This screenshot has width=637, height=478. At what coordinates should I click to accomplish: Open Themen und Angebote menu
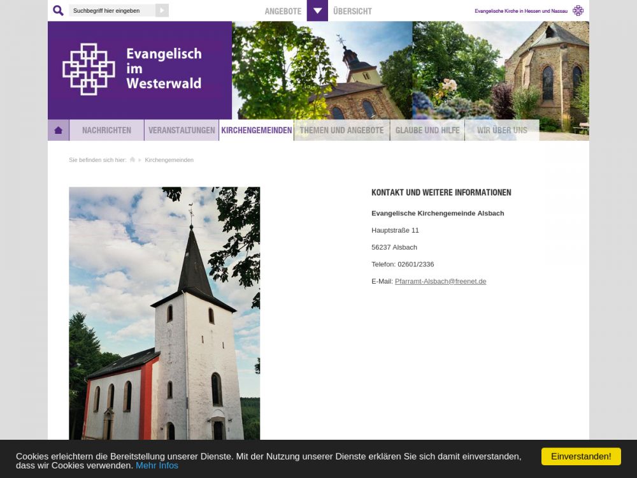(341, 130)
